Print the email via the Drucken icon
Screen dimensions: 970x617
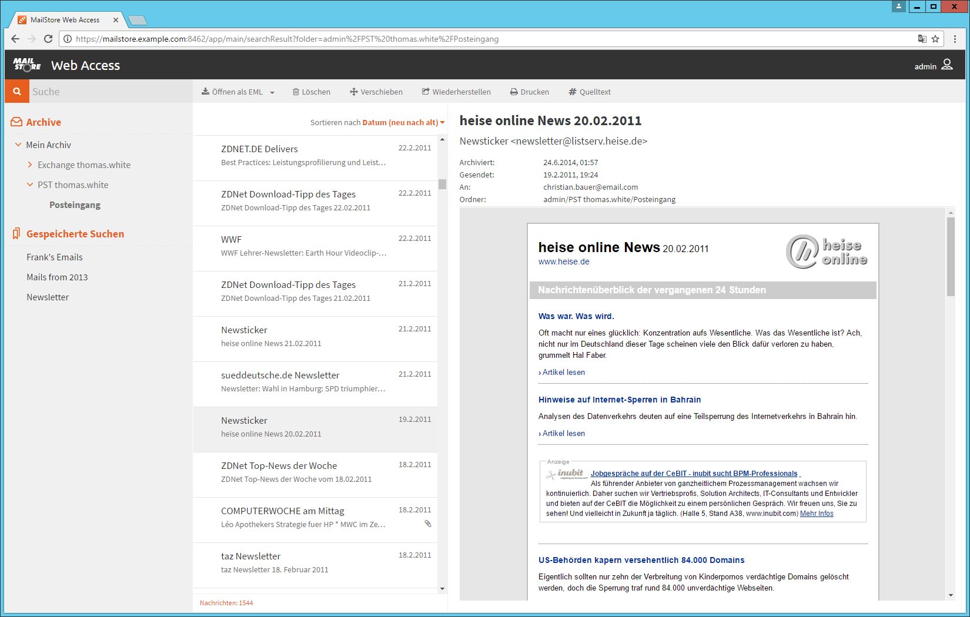[513, 91]
